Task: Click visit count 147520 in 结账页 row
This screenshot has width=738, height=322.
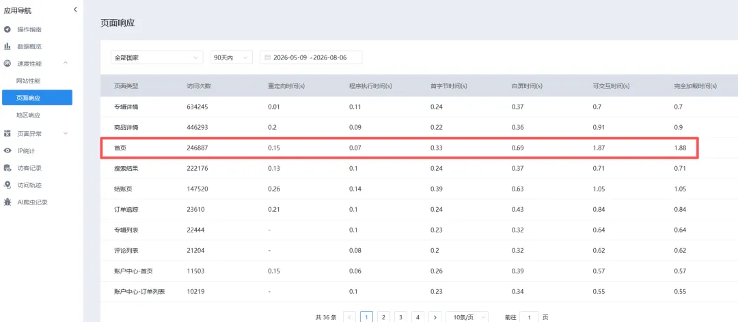Action: 197,189
